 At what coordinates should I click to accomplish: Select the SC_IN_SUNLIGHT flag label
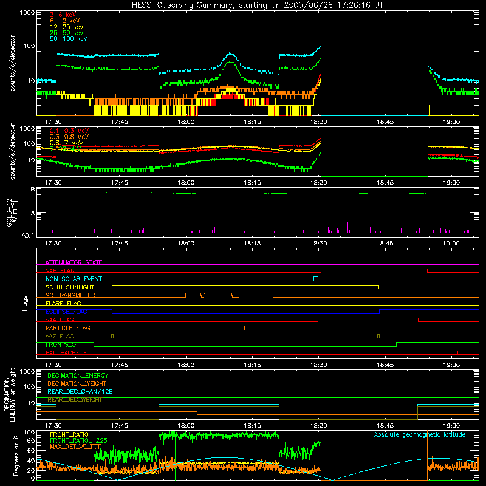[x=70, y=287]
